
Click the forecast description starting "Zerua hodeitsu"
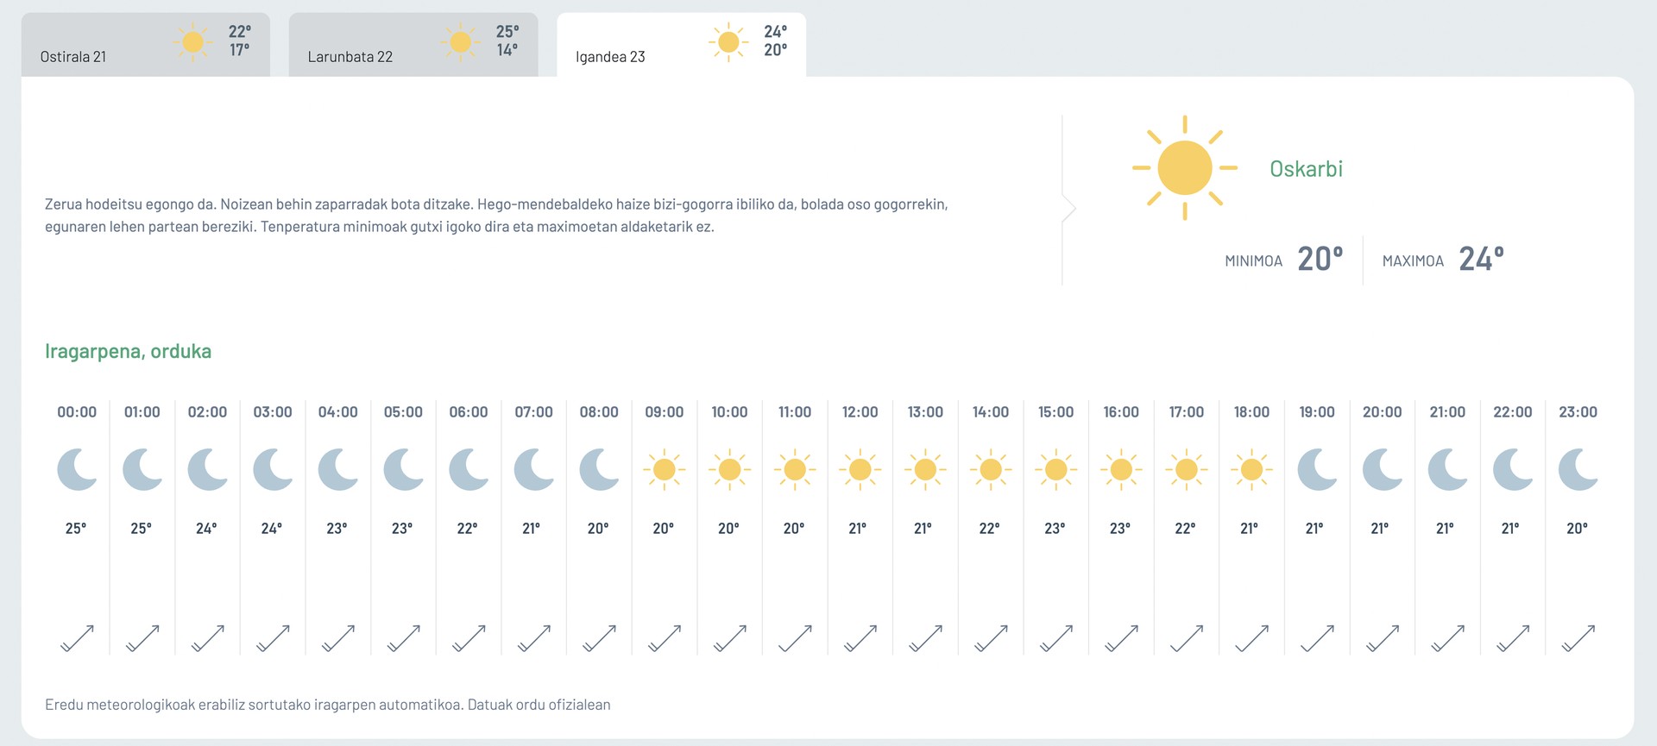[x=496, y=216]
